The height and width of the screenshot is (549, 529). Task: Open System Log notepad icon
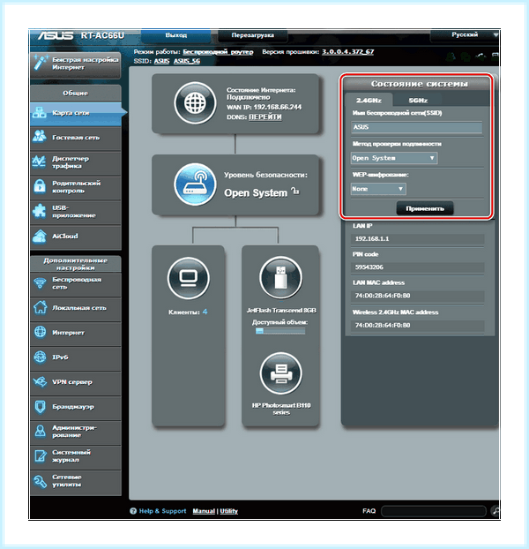click(x=40, y=455)
